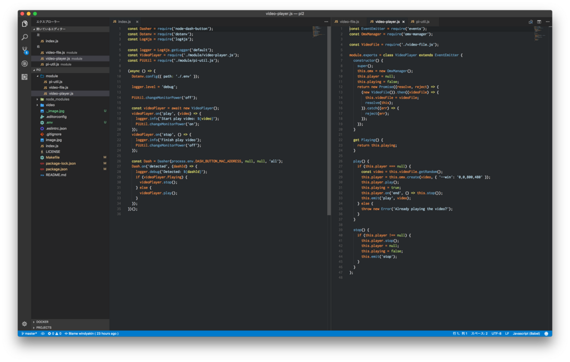Open the ._image.jpg file
This screenshot has height=362, width=570.
click(x=70, y=111)
